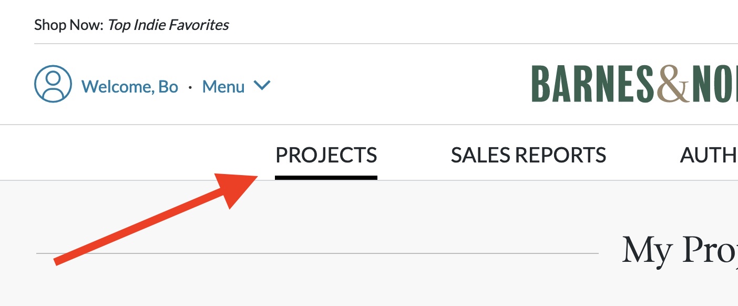This screenshot has height=306, width=738.
Task: Click the user profile avatar icon
Action: pyautogui.click(x=53, y=84)
